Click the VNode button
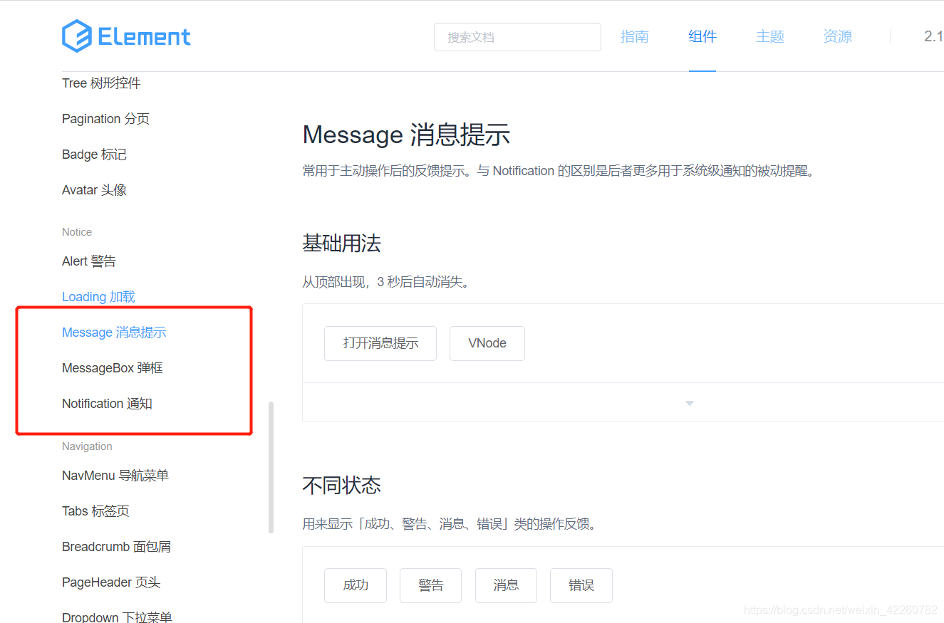 (x=487, y=343)
